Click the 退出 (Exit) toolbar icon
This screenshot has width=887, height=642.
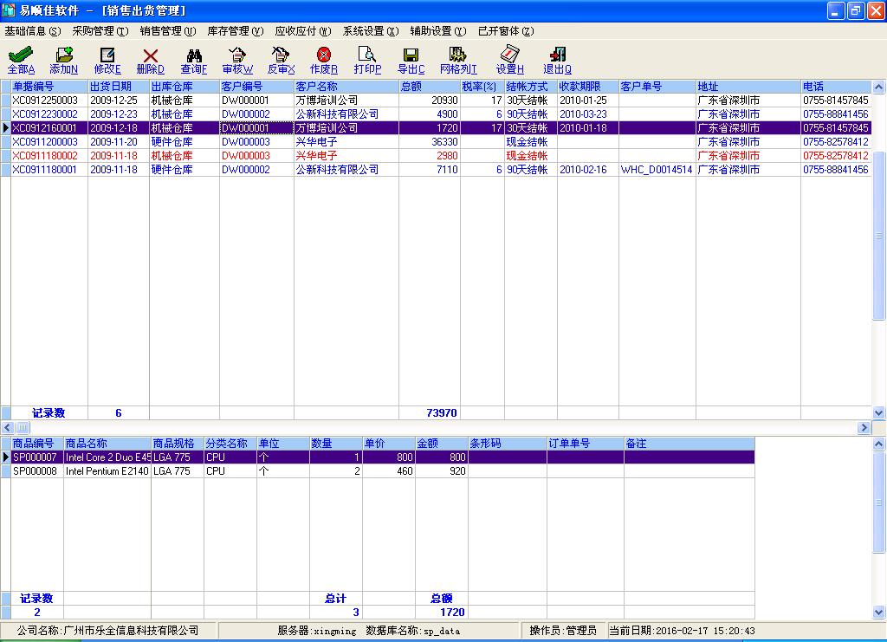tap(557, 59)
